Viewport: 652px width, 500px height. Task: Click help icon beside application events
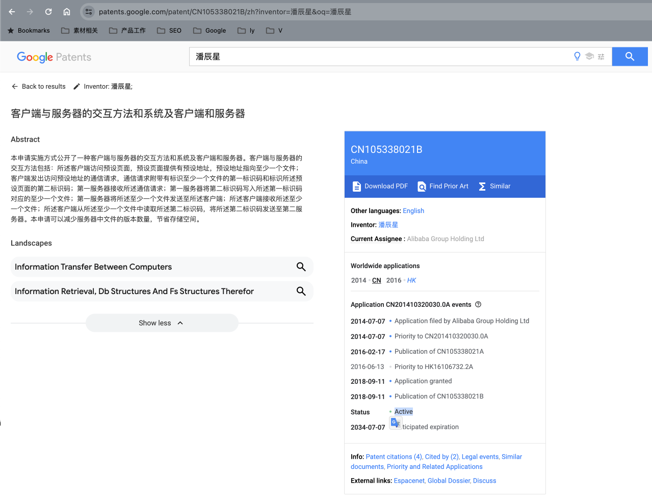(478, 305)
